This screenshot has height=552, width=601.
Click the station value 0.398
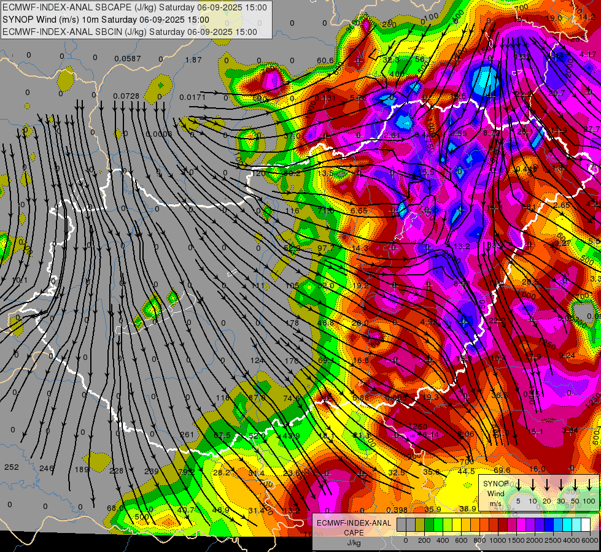397,510
